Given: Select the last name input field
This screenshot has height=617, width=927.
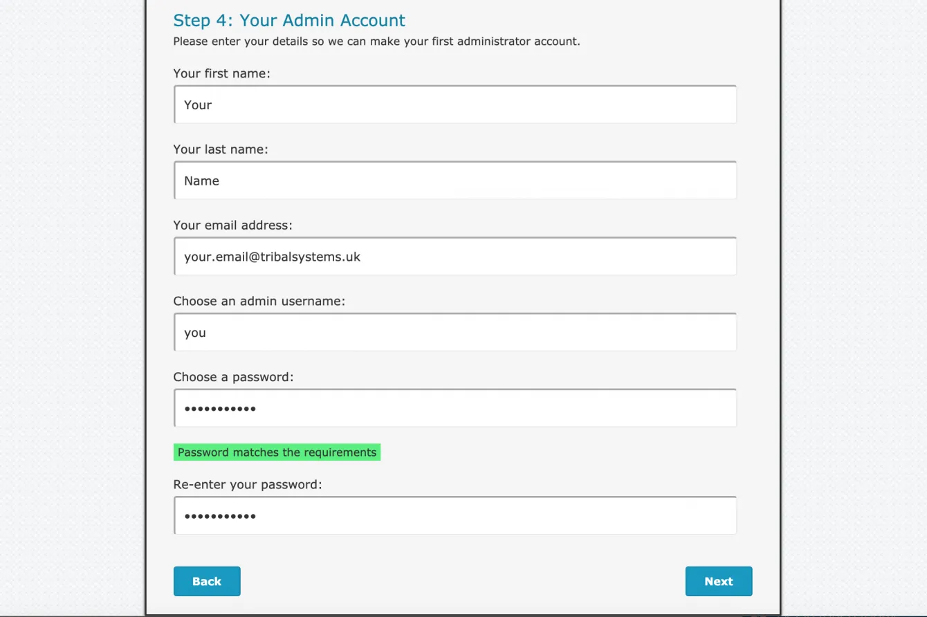Looking at the screenshot, I should [x=455, y=181].
